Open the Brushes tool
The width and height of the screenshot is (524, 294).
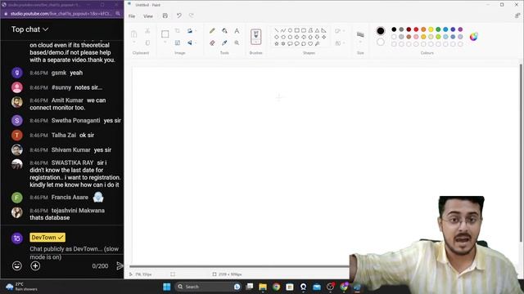(x=256, y=37)
